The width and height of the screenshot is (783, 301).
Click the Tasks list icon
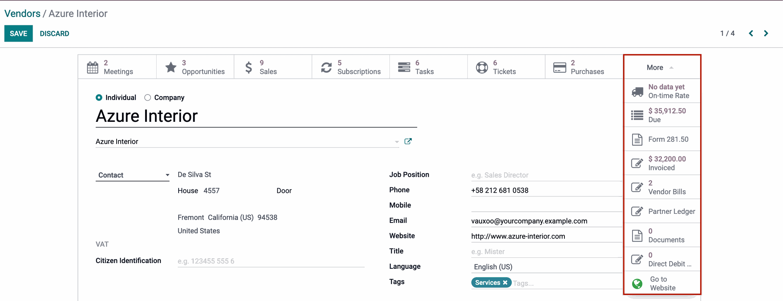[404, 67]
